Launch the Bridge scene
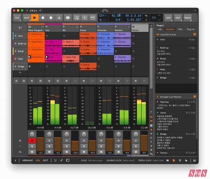 pyautogui.click(x=16, y=66)
